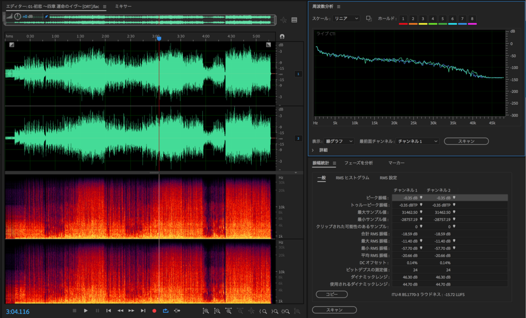The image size is (526, 318).
Task: Toggle the Skip Selection button
Action: point(177,311)
